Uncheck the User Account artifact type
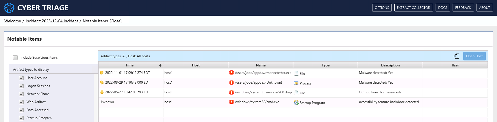Screen dimensions: 497x122 point(21,78)
